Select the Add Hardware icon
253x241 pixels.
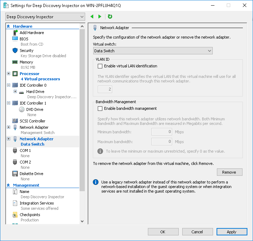click(15, 33)
